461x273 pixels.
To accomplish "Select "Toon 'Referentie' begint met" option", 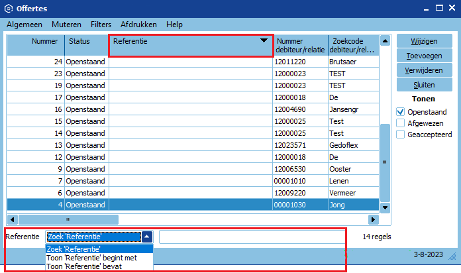I will (x=93, y=258).
